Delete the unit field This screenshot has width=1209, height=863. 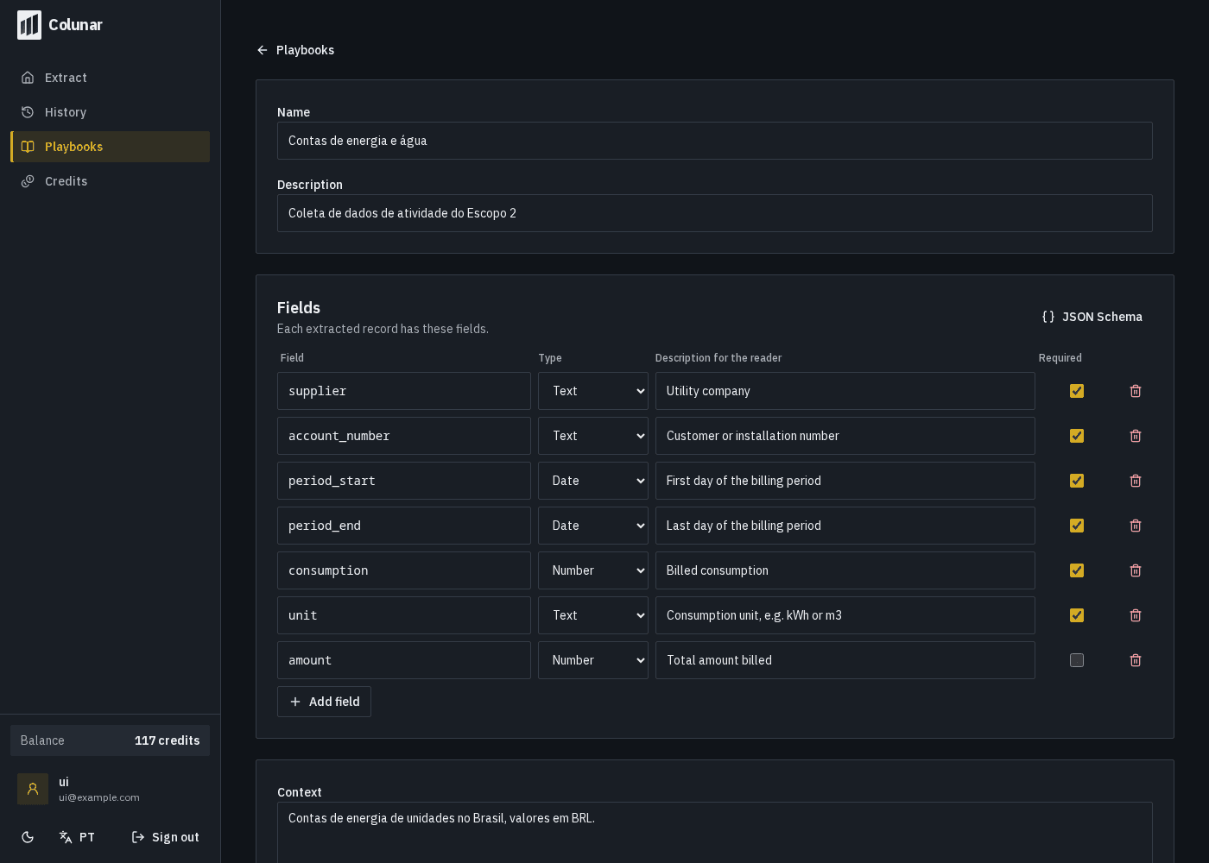(x=1136, y=615)
